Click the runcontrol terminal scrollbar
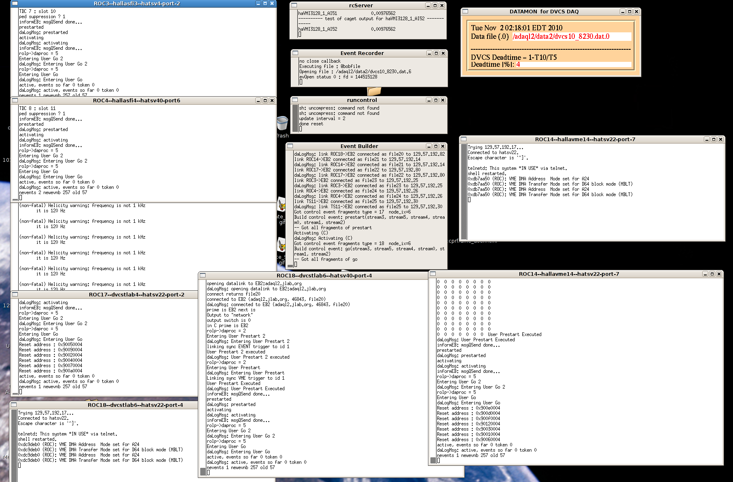The height and width of the screenshot is (482, 733). [x=294, y=118]
